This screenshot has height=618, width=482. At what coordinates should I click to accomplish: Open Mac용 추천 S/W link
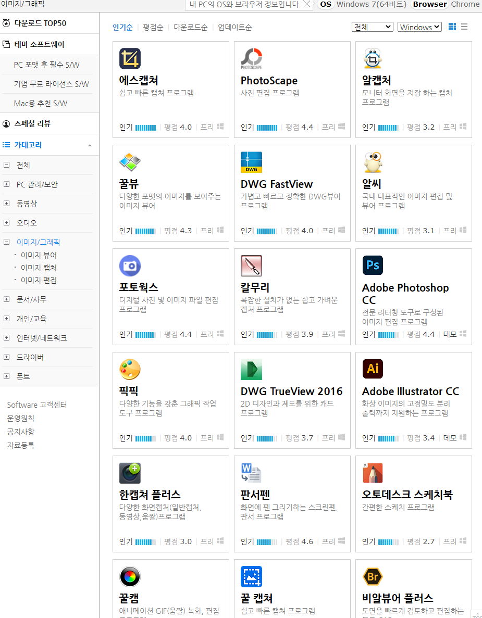pos(41,103)
